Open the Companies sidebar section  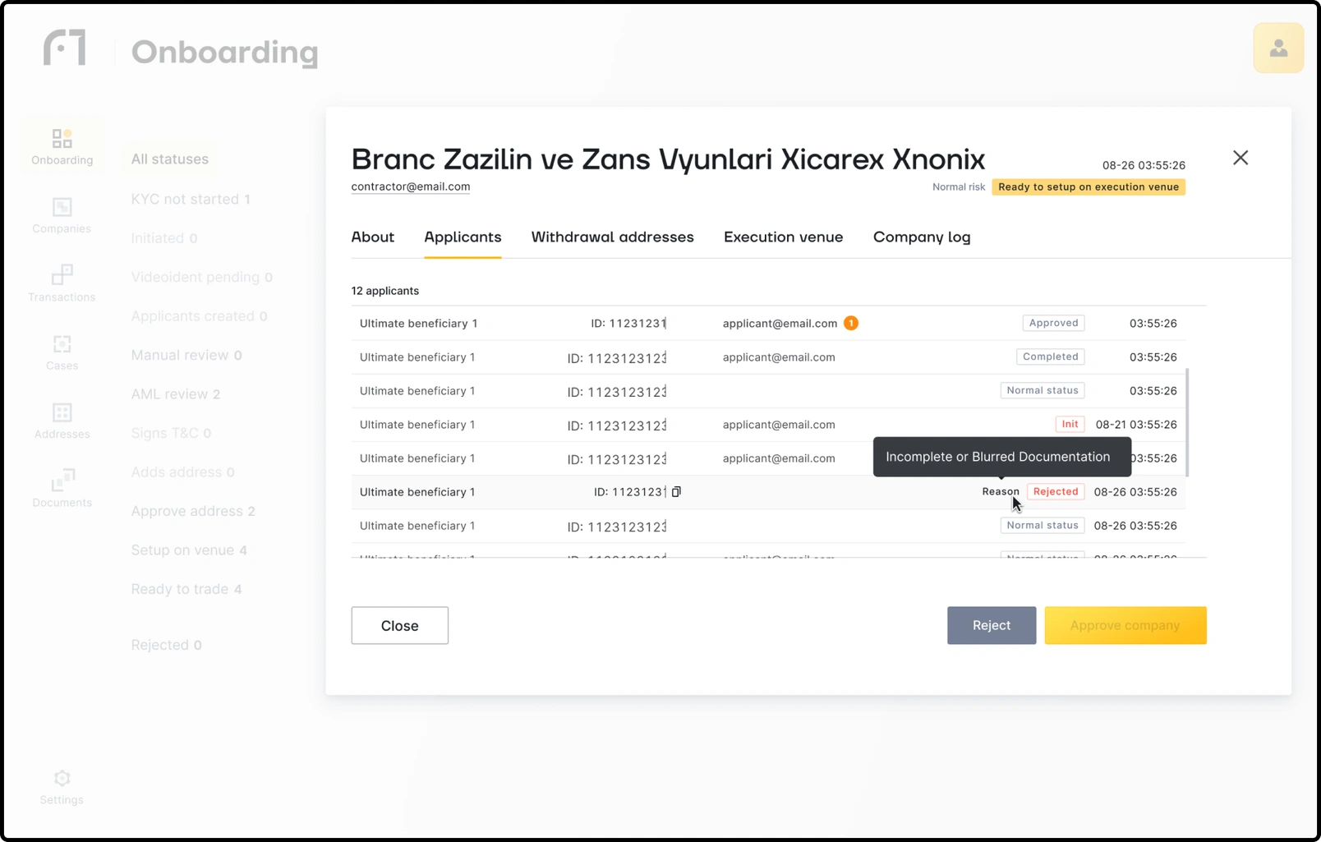click(x=62, y=215)
